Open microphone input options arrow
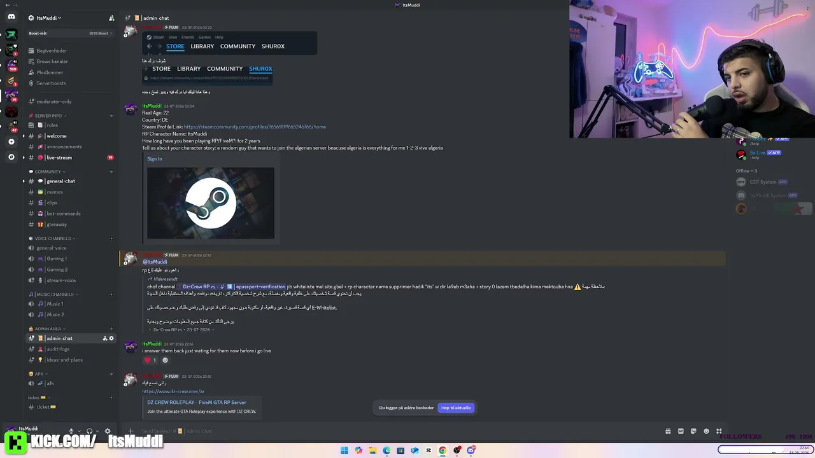The height and width of the screenshot is (458, 815). 78,431
